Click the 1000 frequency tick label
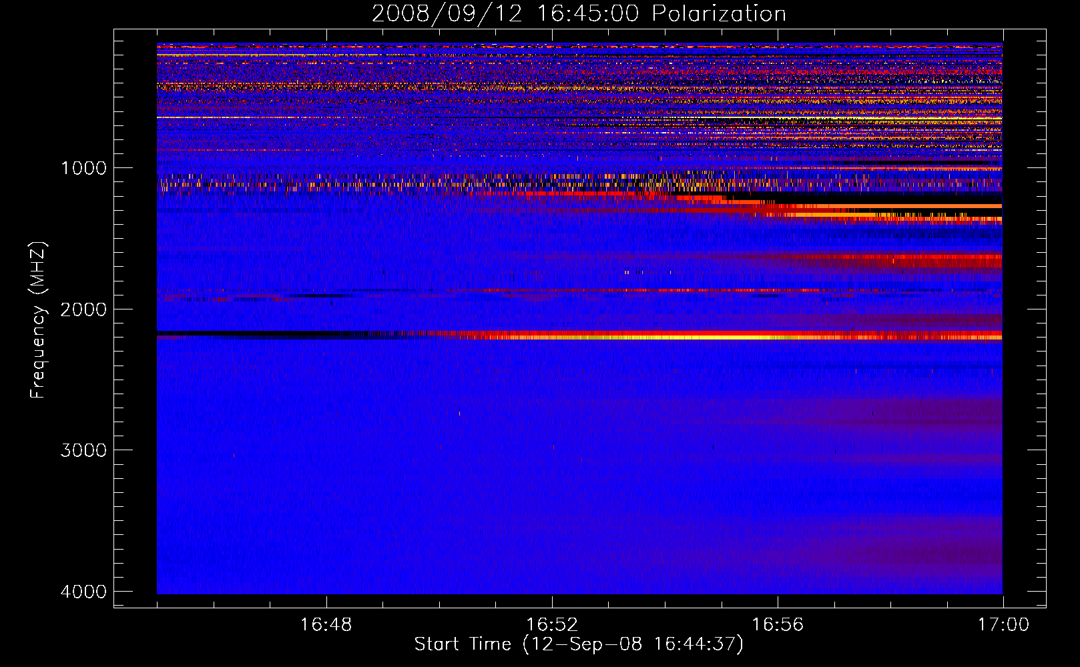Image resolution: width=1080 pixels, height=667 pixels. [83, 168]
